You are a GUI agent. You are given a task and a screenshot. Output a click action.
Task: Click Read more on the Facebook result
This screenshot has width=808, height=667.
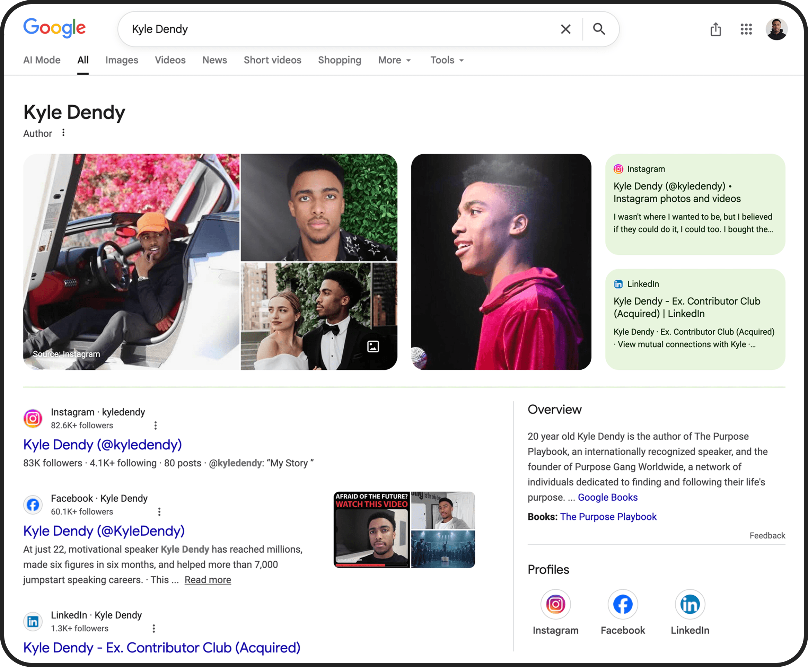(x=208, y=580)
